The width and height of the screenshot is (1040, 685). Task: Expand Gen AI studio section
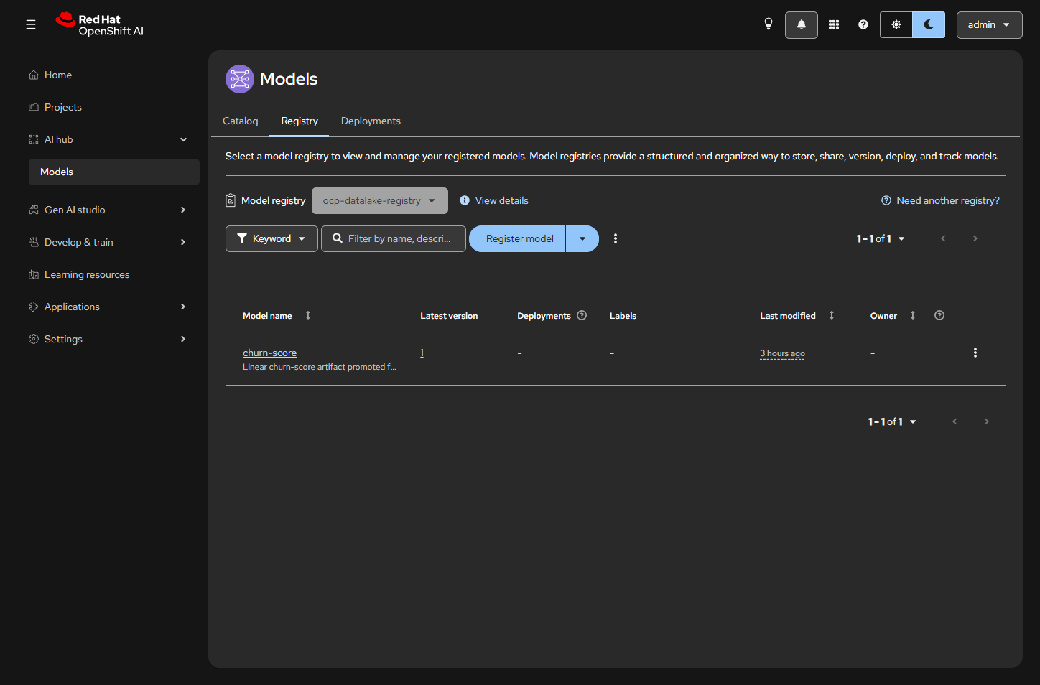113,210
